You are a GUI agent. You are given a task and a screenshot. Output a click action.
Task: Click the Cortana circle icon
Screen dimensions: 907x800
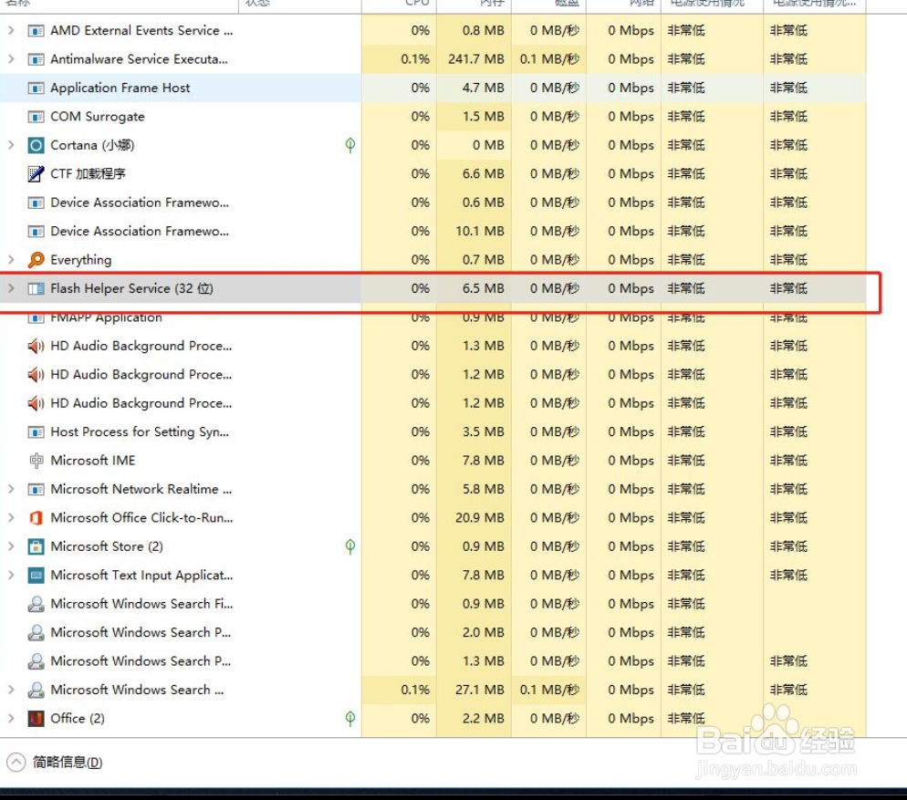click(x=36, y=145)
